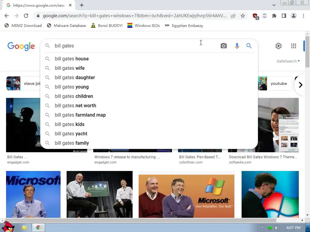Close the Google search tab
The height and width of the screenshot is (232, 310).
[x=70, y=5]
